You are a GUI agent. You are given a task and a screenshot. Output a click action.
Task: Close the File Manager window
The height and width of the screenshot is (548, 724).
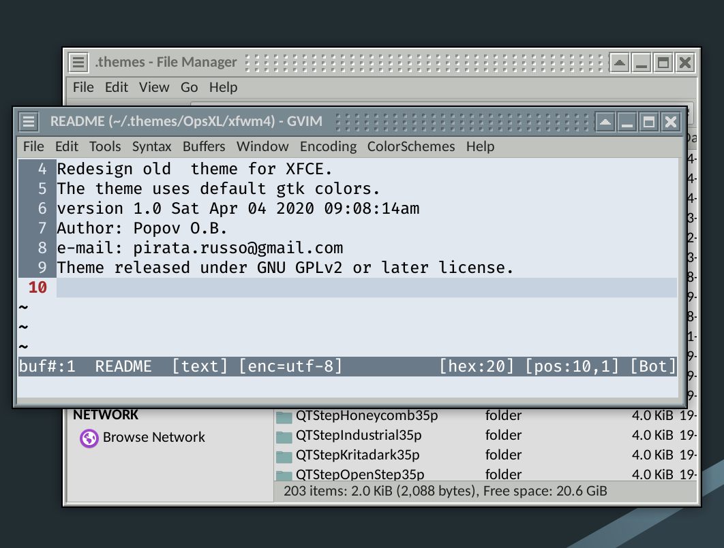[685, 62]
